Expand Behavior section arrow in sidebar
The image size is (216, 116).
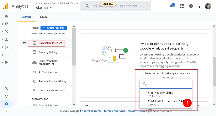point(3,55)
